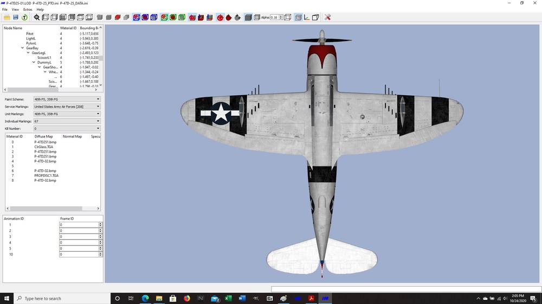Click the Alpha value spinner arrows
542x304 pixels.
pyautogui.click(x=281, y=17)
